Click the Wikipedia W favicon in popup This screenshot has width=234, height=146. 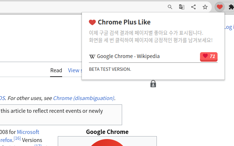click(x=92, y=57)
